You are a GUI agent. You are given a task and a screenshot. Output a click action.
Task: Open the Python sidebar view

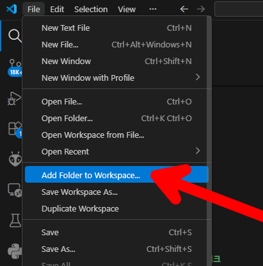pyautogui.click(x=15, y=251)
